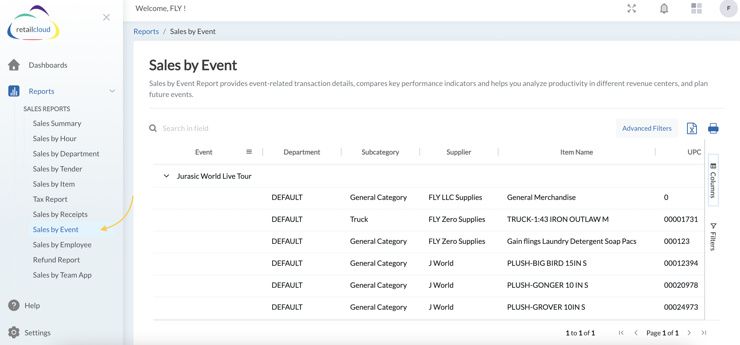Open Sales Summary report
Screen dimensions: 740x345
(57, 123)
